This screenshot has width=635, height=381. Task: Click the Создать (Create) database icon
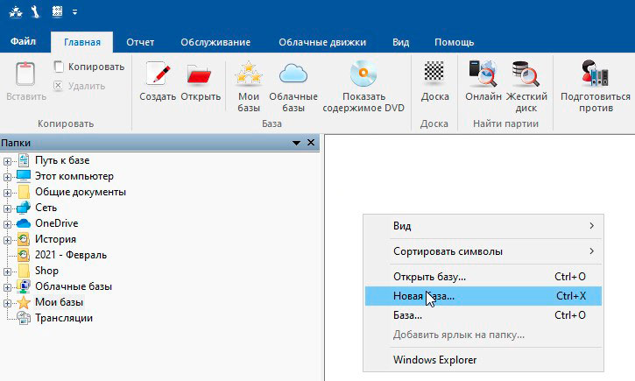(x=158, y=74)
